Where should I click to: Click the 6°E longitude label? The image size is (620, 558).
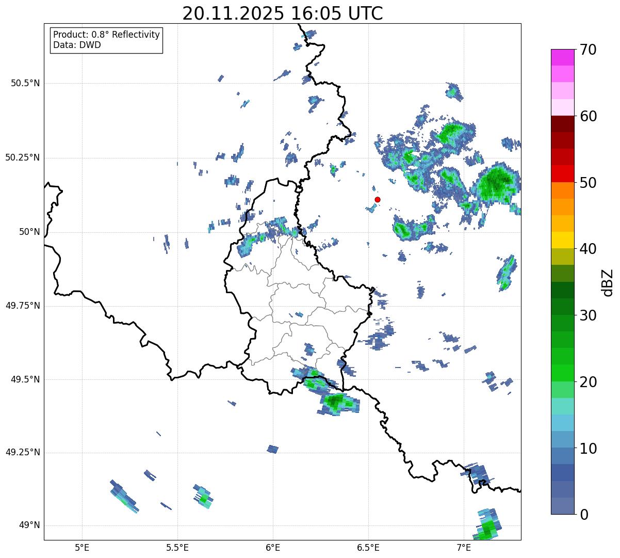(x=273, y=547)
